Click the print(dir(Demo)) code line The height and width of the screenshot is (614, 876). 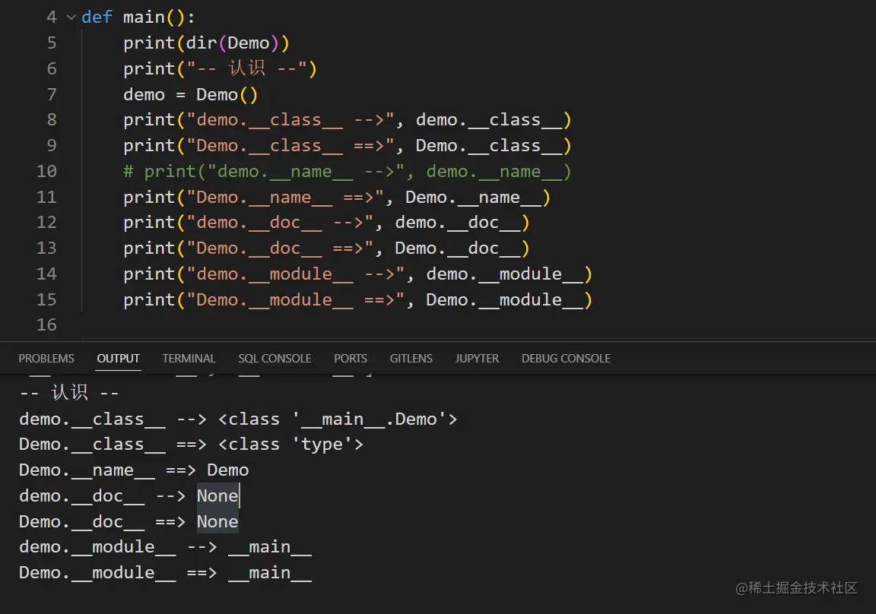pyautogui.click(x=206, y=43)
